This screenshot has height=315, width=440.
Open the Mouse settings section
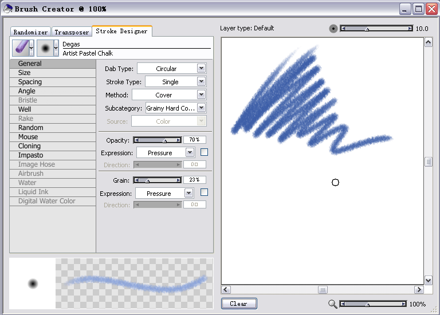pos(53,137)
